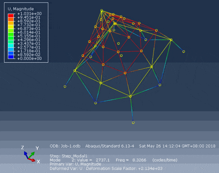Viewport: 219px width, 173px height.
Task: Click the 'Abaqus/Standard 6.13-4' version text
Action: 110,146
